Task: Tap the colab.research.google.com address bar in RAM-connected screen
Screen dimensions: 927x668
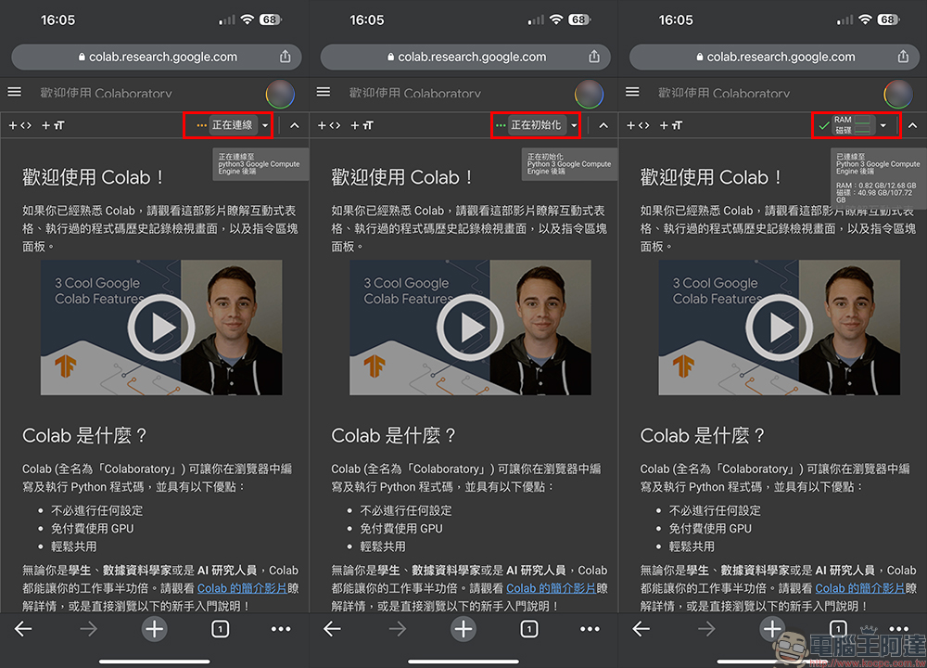Action: [775, 57]
